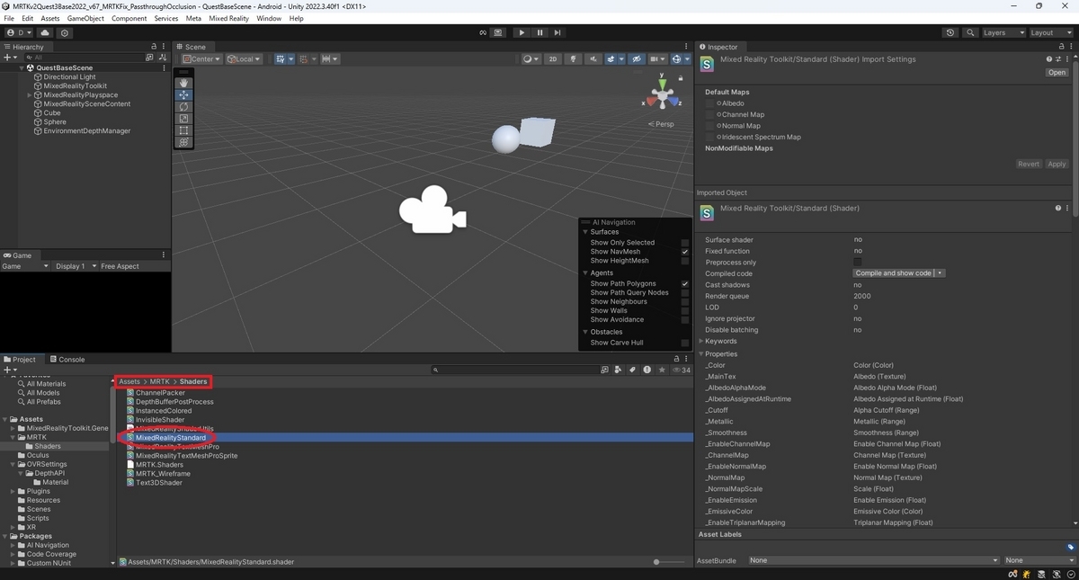The width and height of the screenshot is (1079, 580).
Task: Open the Mixed Reality menu
Action: coord(228,18)
